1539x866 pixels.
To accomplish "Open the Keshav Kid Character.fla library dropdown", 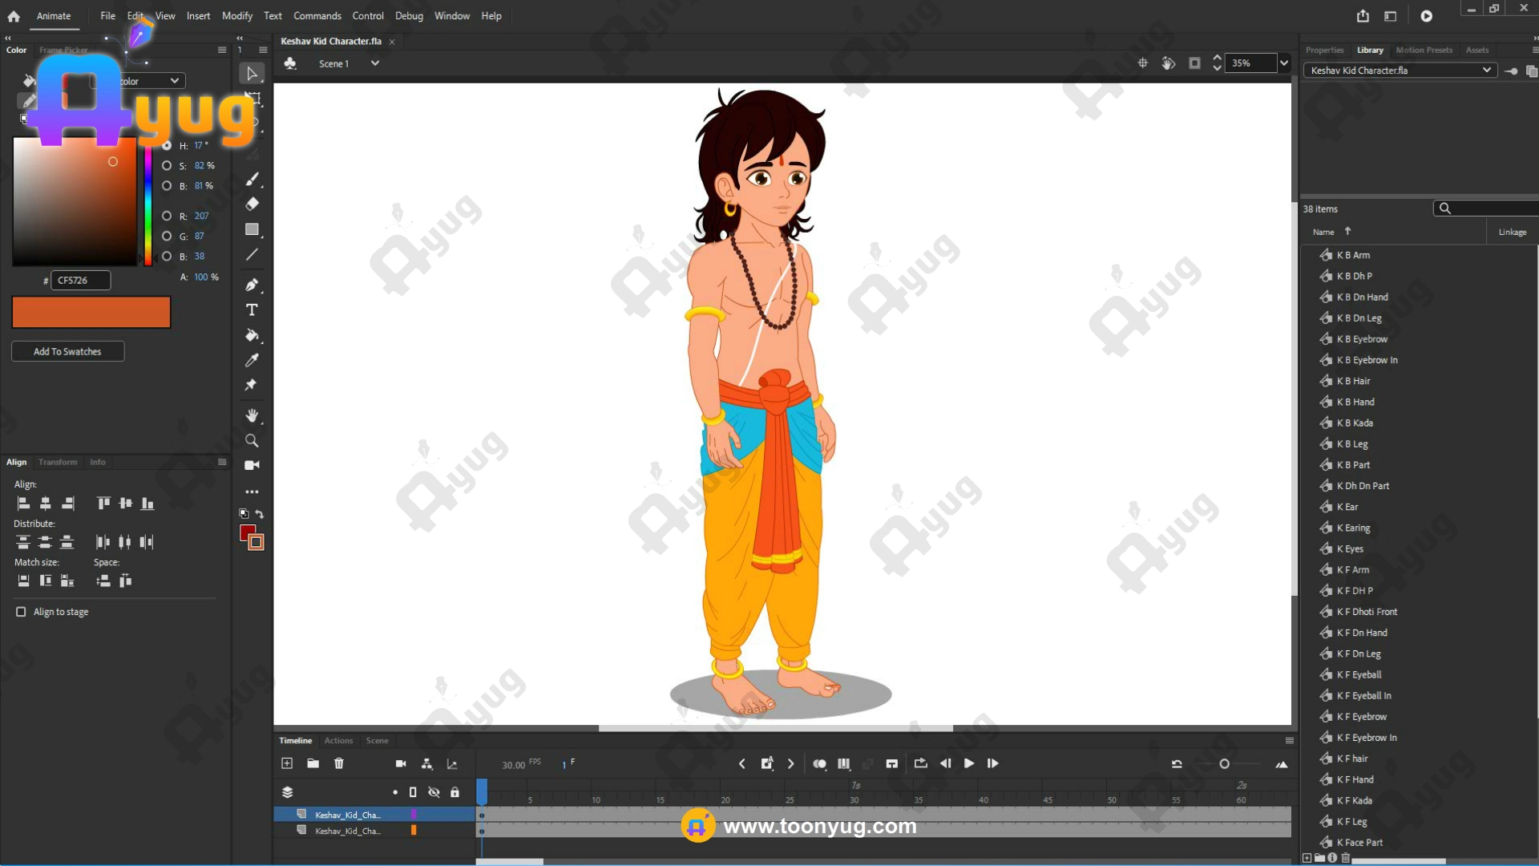I will pos(1486,71).
